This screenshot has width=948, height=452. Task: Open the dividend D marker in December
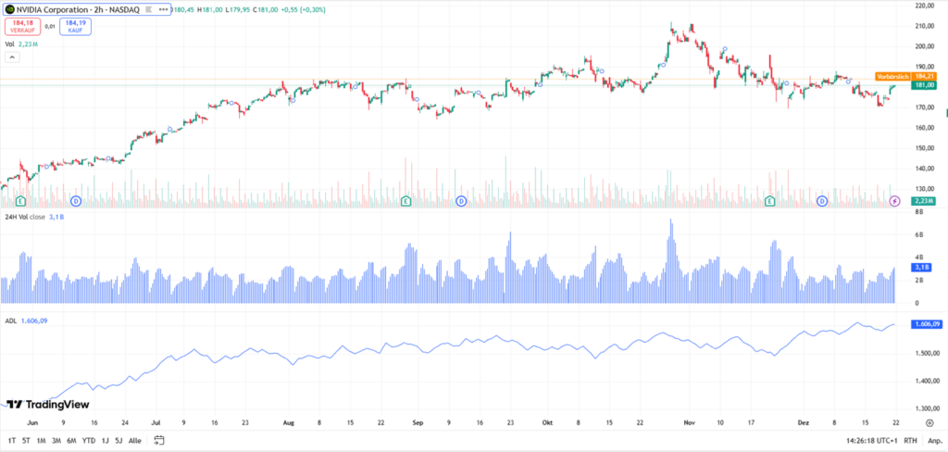click(822, 200)
